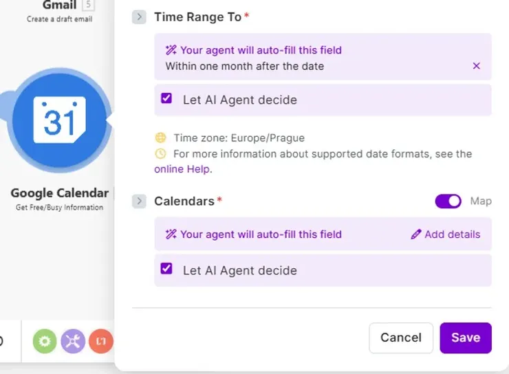Uncheck Let AI Agent decide for Time Range To
The image size is (509, 374).
coord(166,99)
